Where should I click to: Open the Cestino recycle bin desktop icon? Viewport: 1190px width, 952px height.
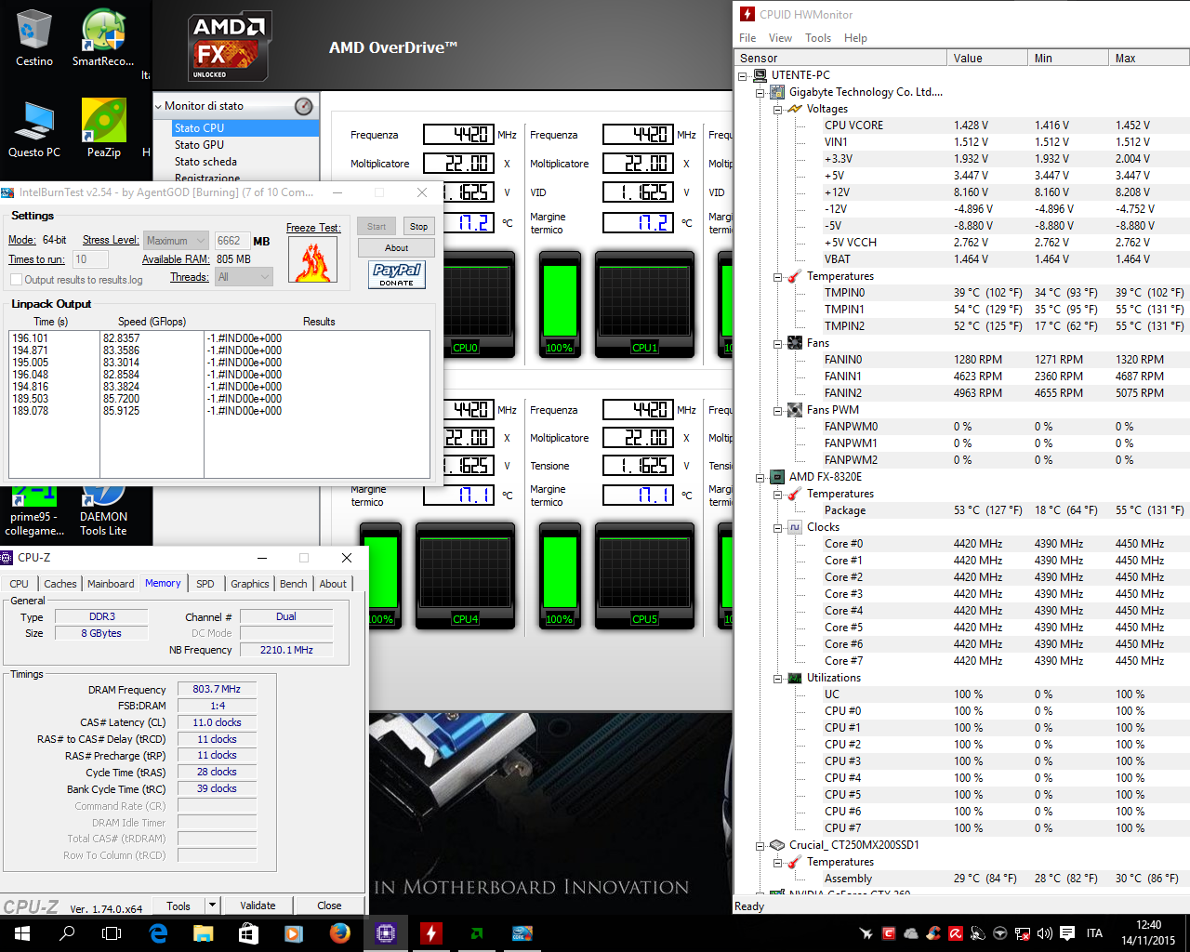pyautogui.click(x=34, y=37)
